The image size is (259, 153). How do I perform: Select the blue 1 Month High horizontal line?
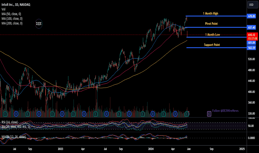click(216, 16)
